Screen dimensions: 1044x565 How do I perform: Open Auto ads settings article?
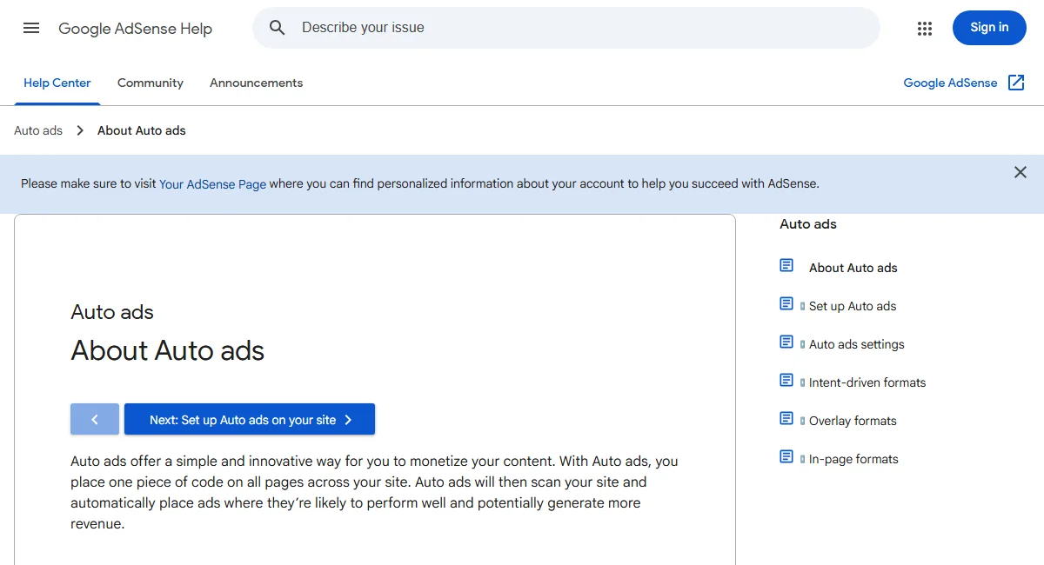857,344
